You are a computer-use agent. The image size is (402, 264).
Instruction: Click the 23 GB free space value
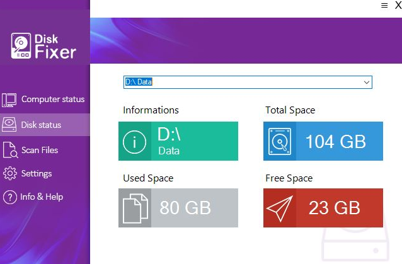(x=335, y=208)
